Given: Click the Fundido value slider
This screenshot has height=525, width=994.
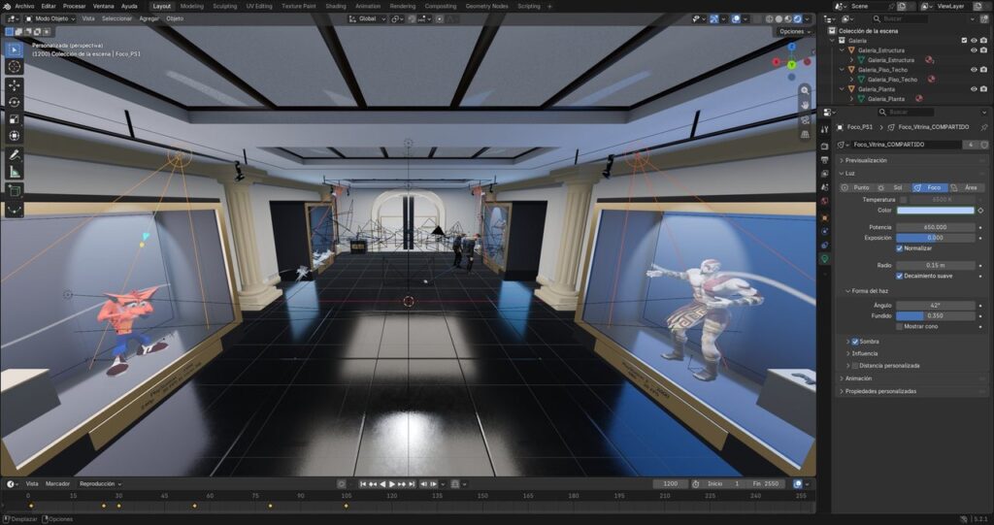Looking at the screenshot, I should [x=935, y=315].
